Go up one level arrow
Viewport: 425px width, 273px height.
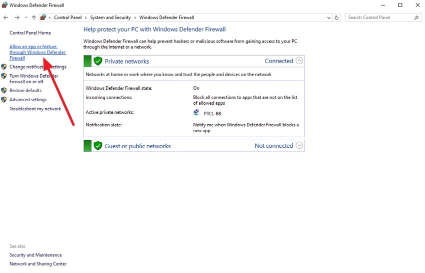click(34, 18)
